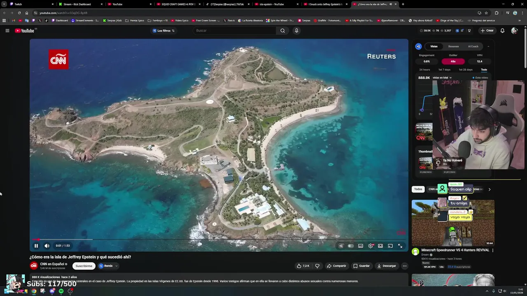Seek on the video progress bar
Image resolution: width=527 pixels, height=296 pixels.
point(219,239)
